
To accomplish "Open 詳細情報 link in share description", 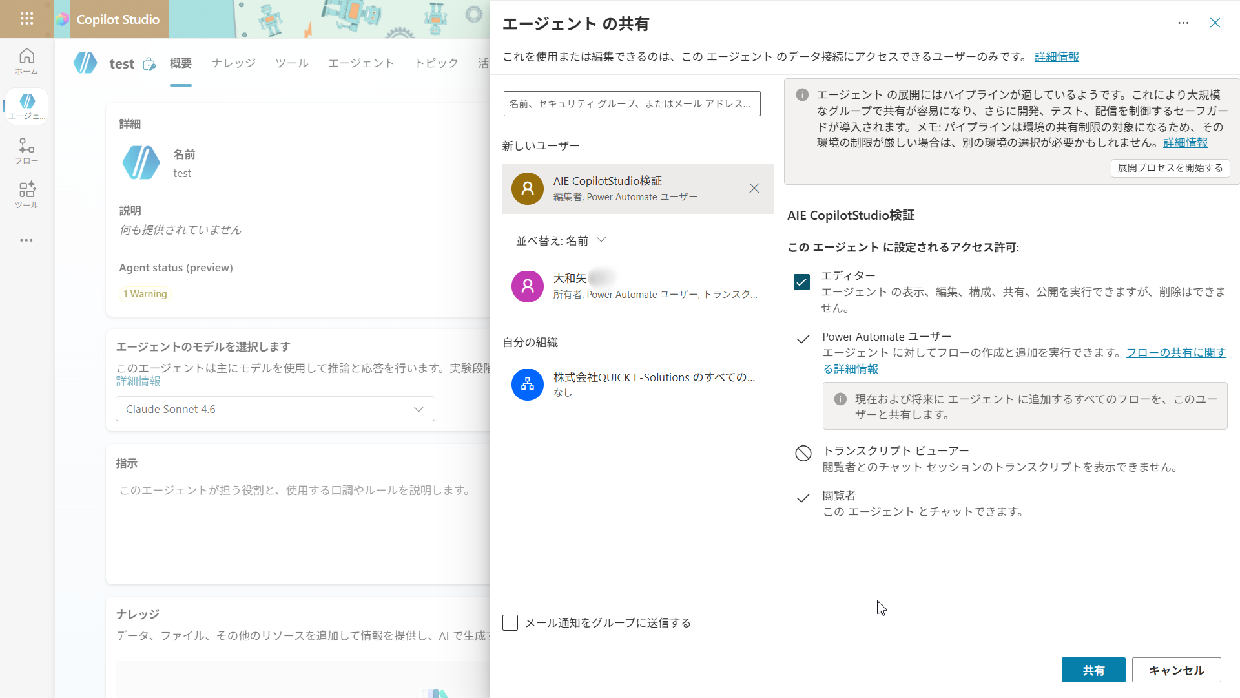I will point(1057,57).
